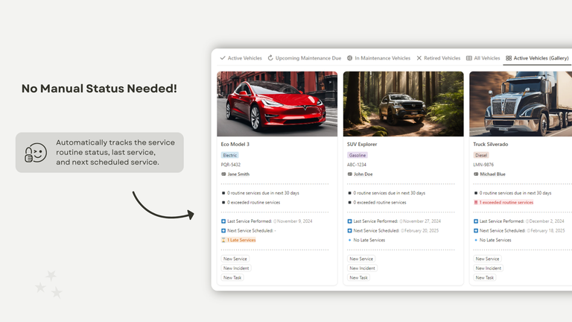Click the hourglass 1 Late Services badge
572x322 pixels.
click(239, 240)
